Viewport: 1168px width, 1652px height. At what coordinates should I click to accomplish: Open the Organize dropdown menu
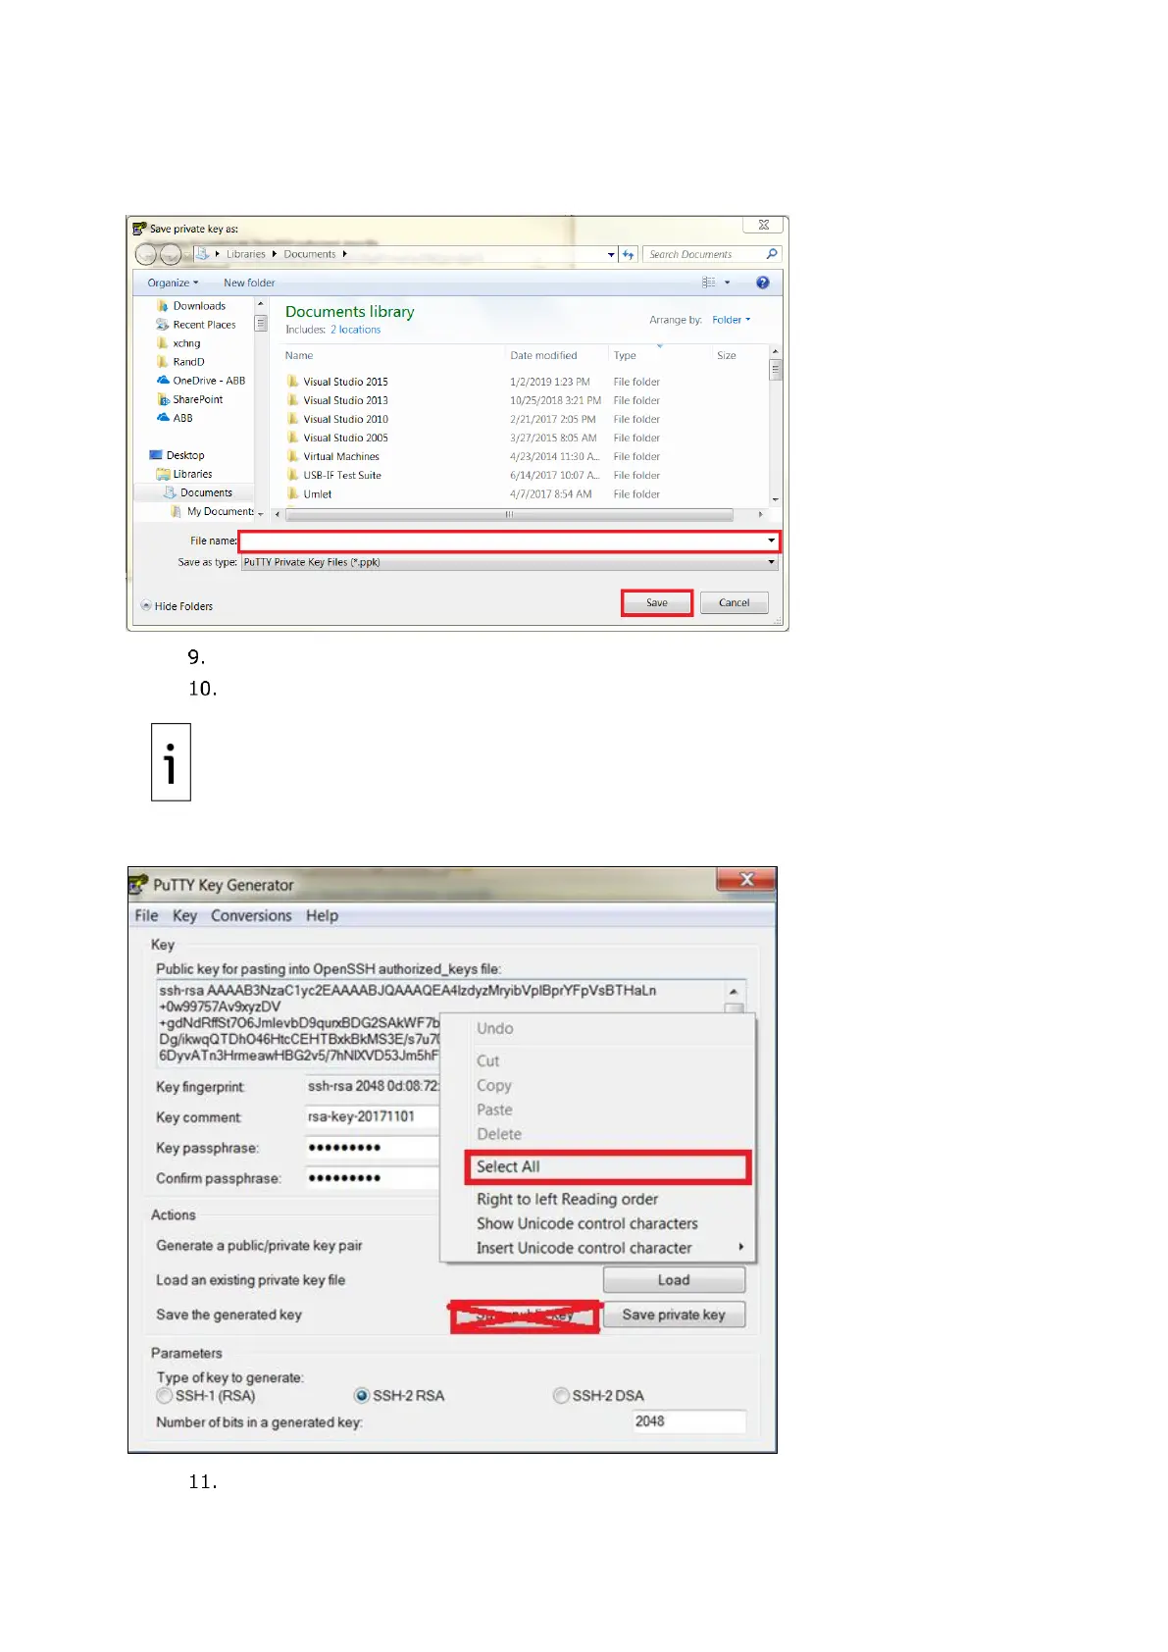tap(173, 283)
